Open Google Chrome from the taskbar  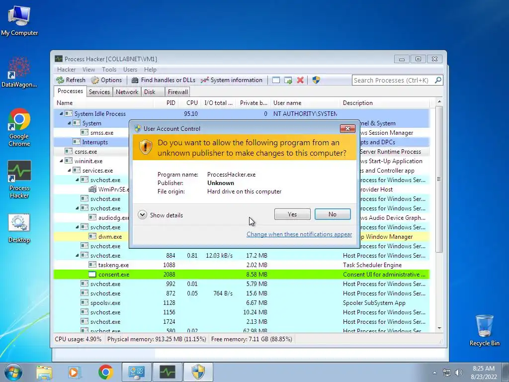105,372
